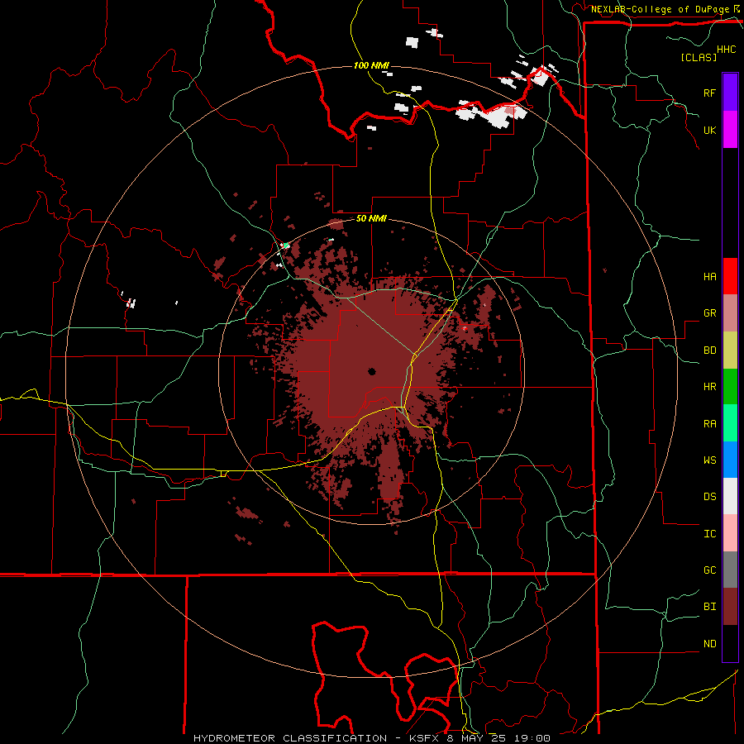Viewport: 744px width, 744px height.
Task: Click the purple RF legend color swatch
Action: 730,93
